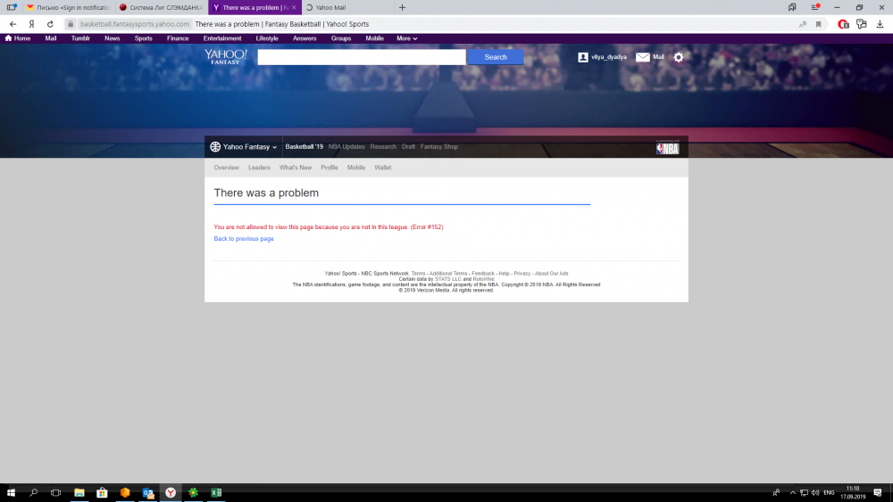Expand the Yahoo Fantasy dropdown menu
The height and width of the screenshot is (502, 893).
click(243, 147)
